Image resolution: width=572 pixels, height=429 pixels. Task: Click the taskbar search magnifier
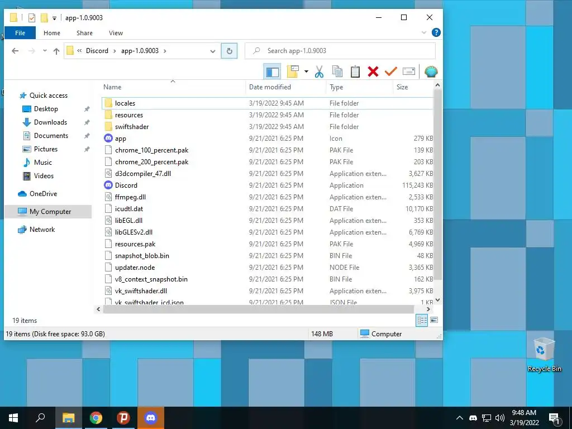coord(40,418)
